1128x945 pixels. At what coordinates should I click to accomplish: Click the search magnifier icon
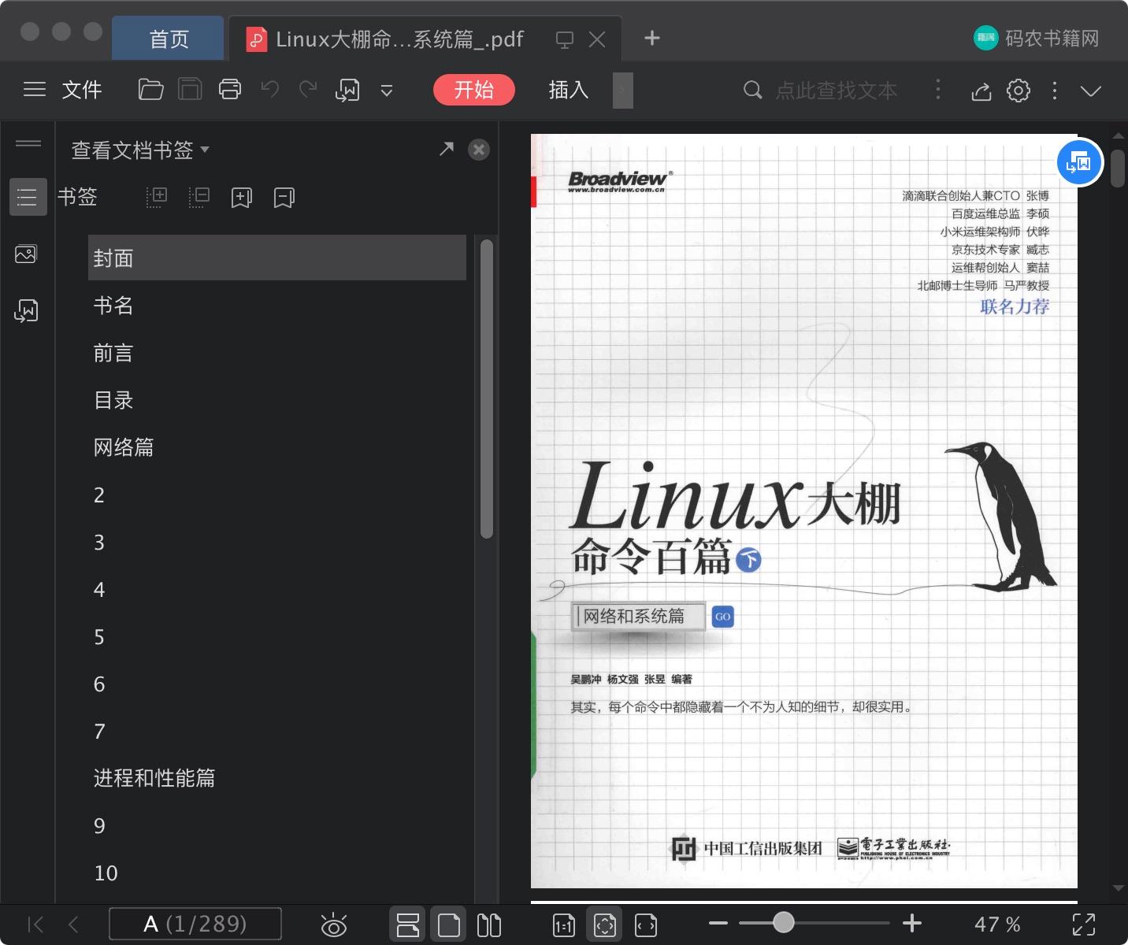[x=753, y=91]
